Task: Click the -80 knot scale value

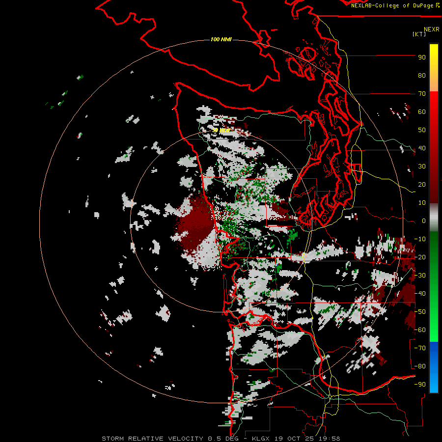Action: [x=420, y=366]
